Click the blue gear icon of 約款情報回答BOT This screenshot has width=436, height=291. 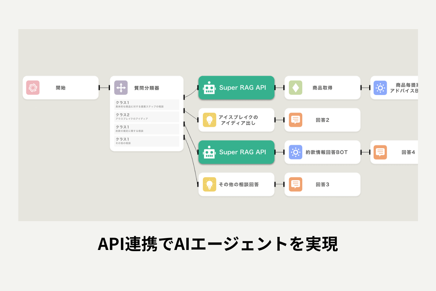point(296,152)
